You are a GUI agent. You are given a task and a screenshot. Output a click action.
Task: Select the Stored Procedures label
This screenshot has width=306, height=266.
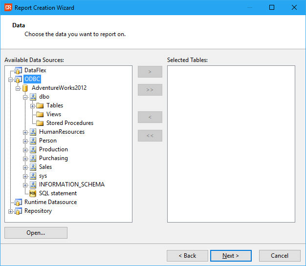70,123
